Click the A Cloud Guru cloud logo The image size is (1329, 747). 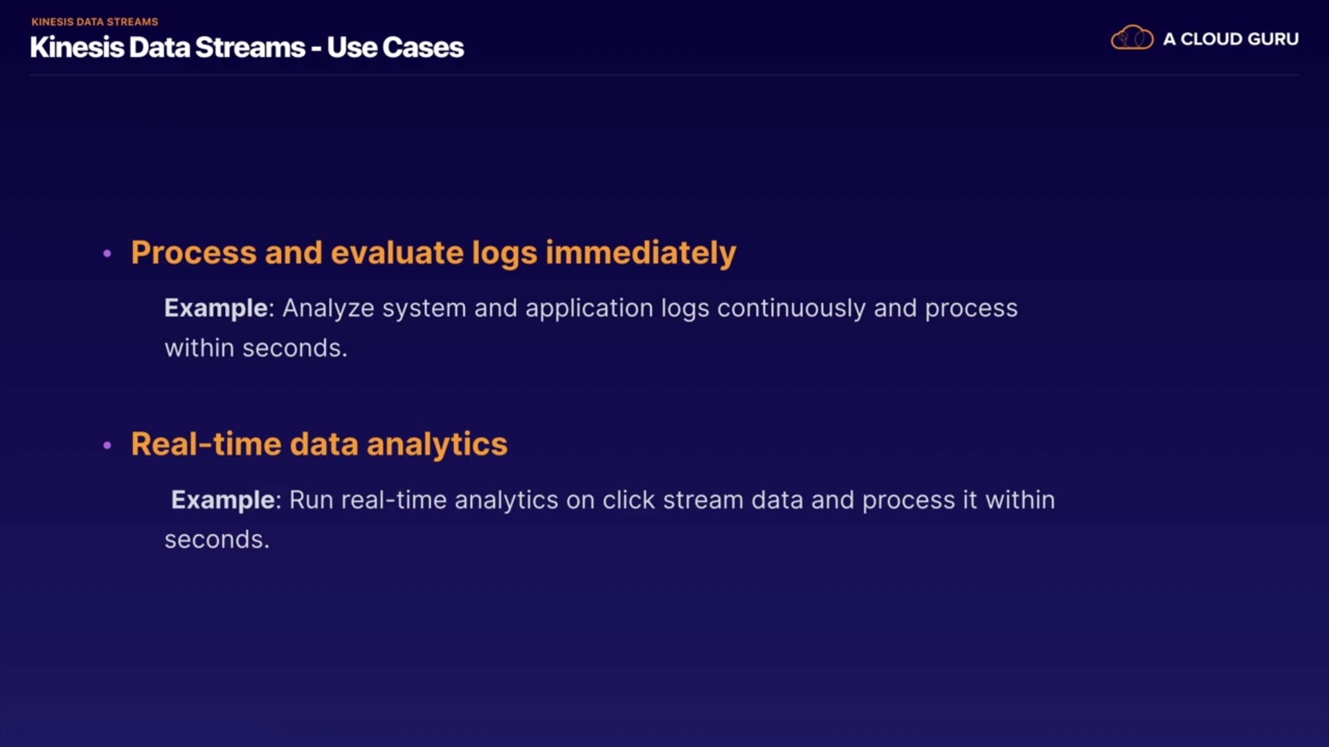(x=1132, y=38)
